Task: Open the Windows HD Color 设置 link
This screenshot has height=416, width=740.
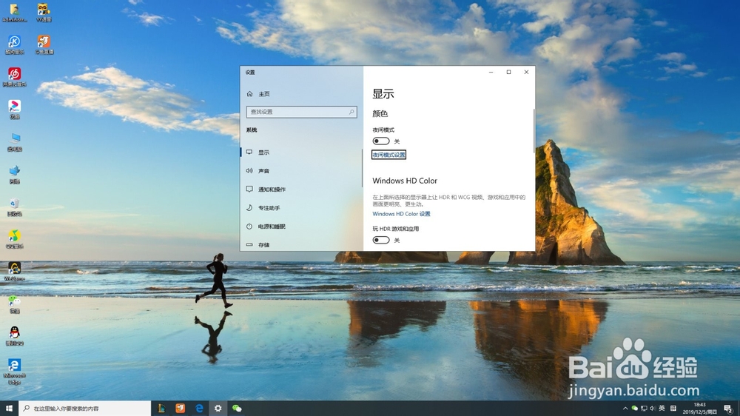Action: point(401,214)
